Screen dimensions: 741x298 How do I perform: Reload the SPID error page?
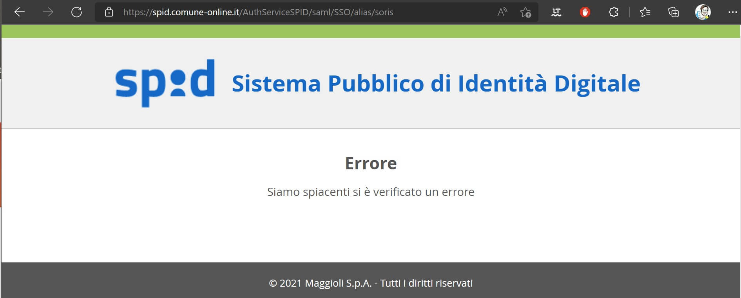pyautogui.click(x=76, y=12)
